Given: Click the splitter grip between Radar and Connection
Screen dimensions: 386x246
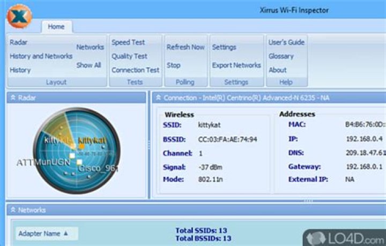Looking at the screenshot, I should (x=149, y=145).
